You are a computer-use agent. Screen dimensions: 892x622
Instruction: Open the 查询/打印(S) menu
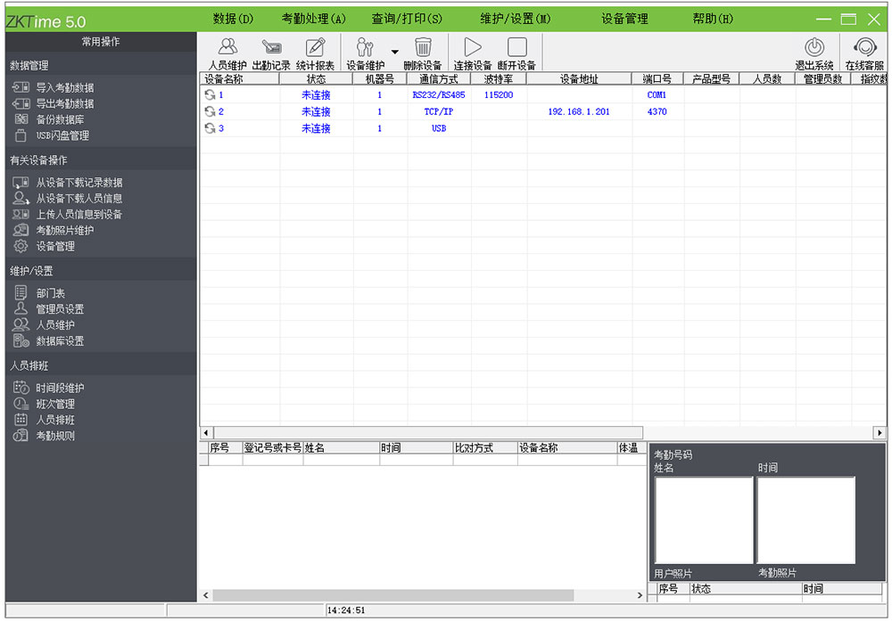point(407,19)
